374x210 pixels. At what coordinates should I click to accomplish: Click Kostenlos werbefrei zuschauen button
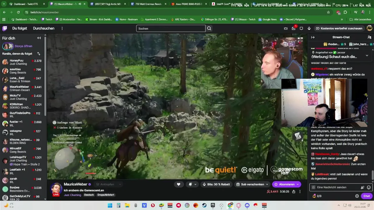(x=339, y=28)
